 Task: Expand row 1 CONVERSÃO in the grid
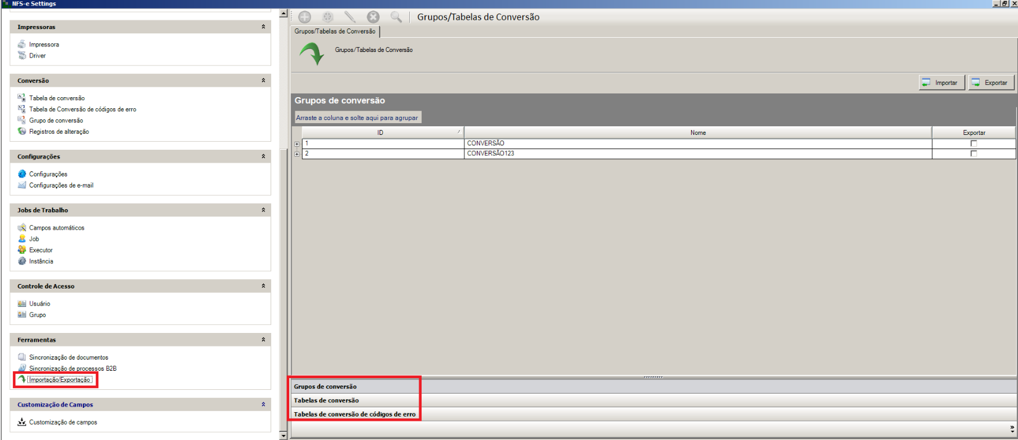click(x=297, y=144)
